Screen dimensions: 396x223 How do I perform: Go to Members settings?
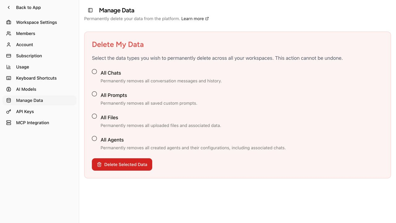coord(39,33)
